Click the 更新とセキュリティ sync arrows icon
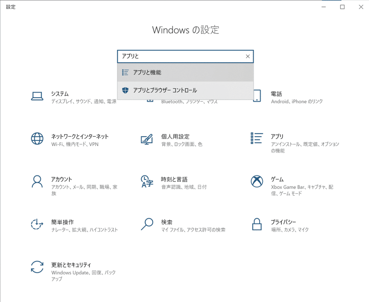 pyautogui.click(x=37, y=267)
